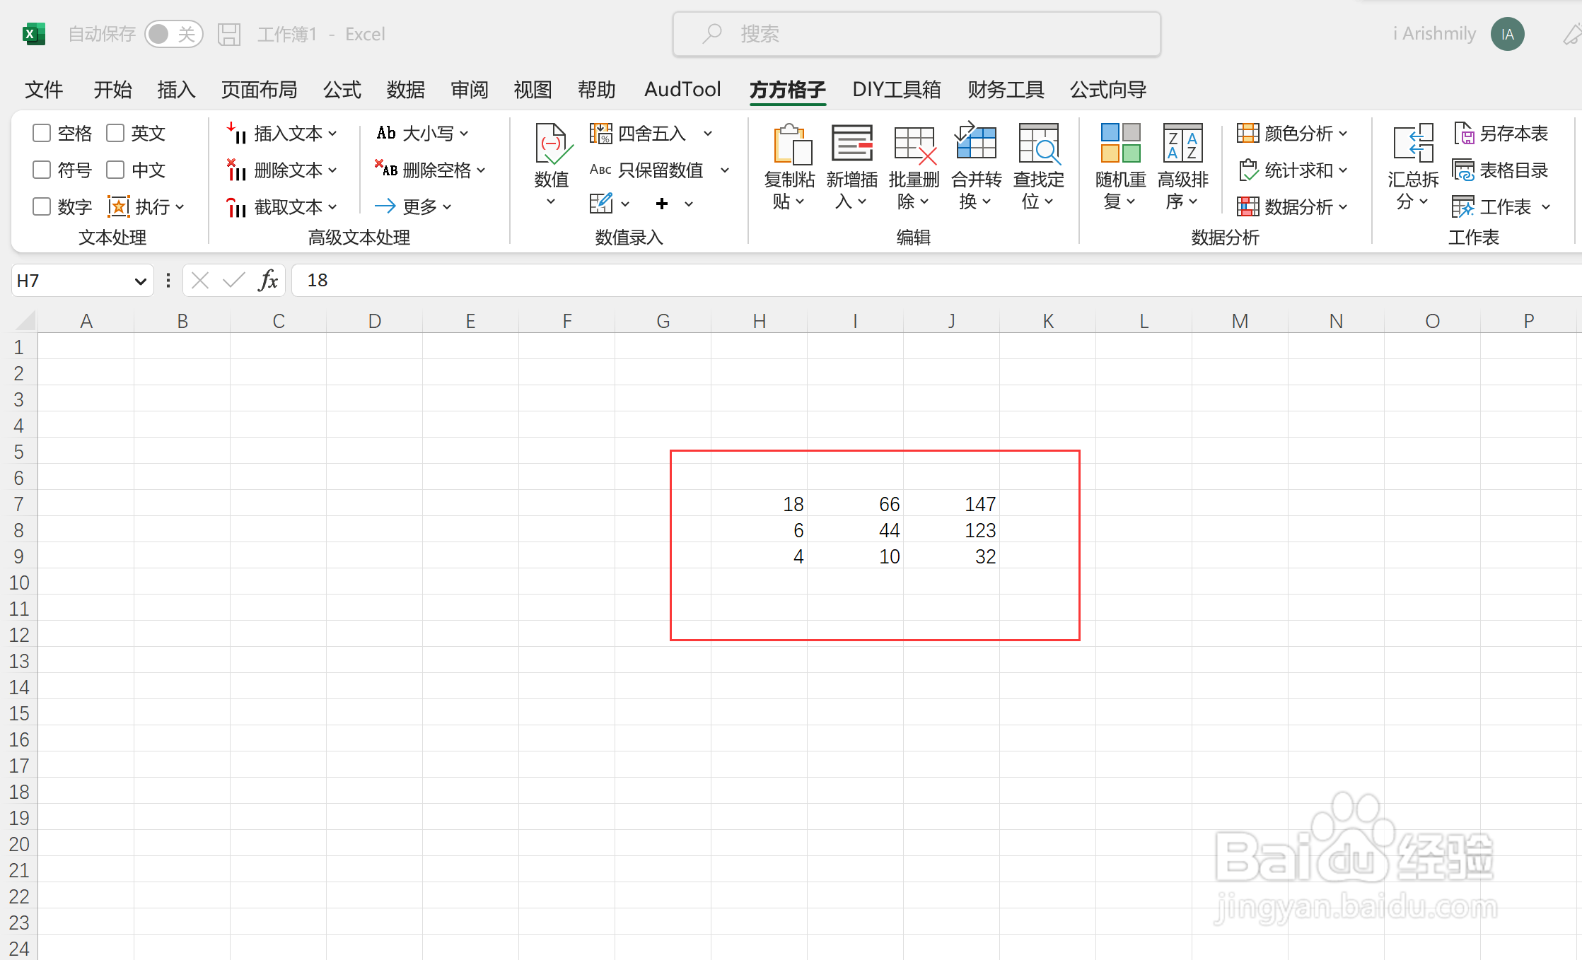Click the formula bar input showing 18
The height and width of the screenshot is (960, 1582).
(936, 281)
